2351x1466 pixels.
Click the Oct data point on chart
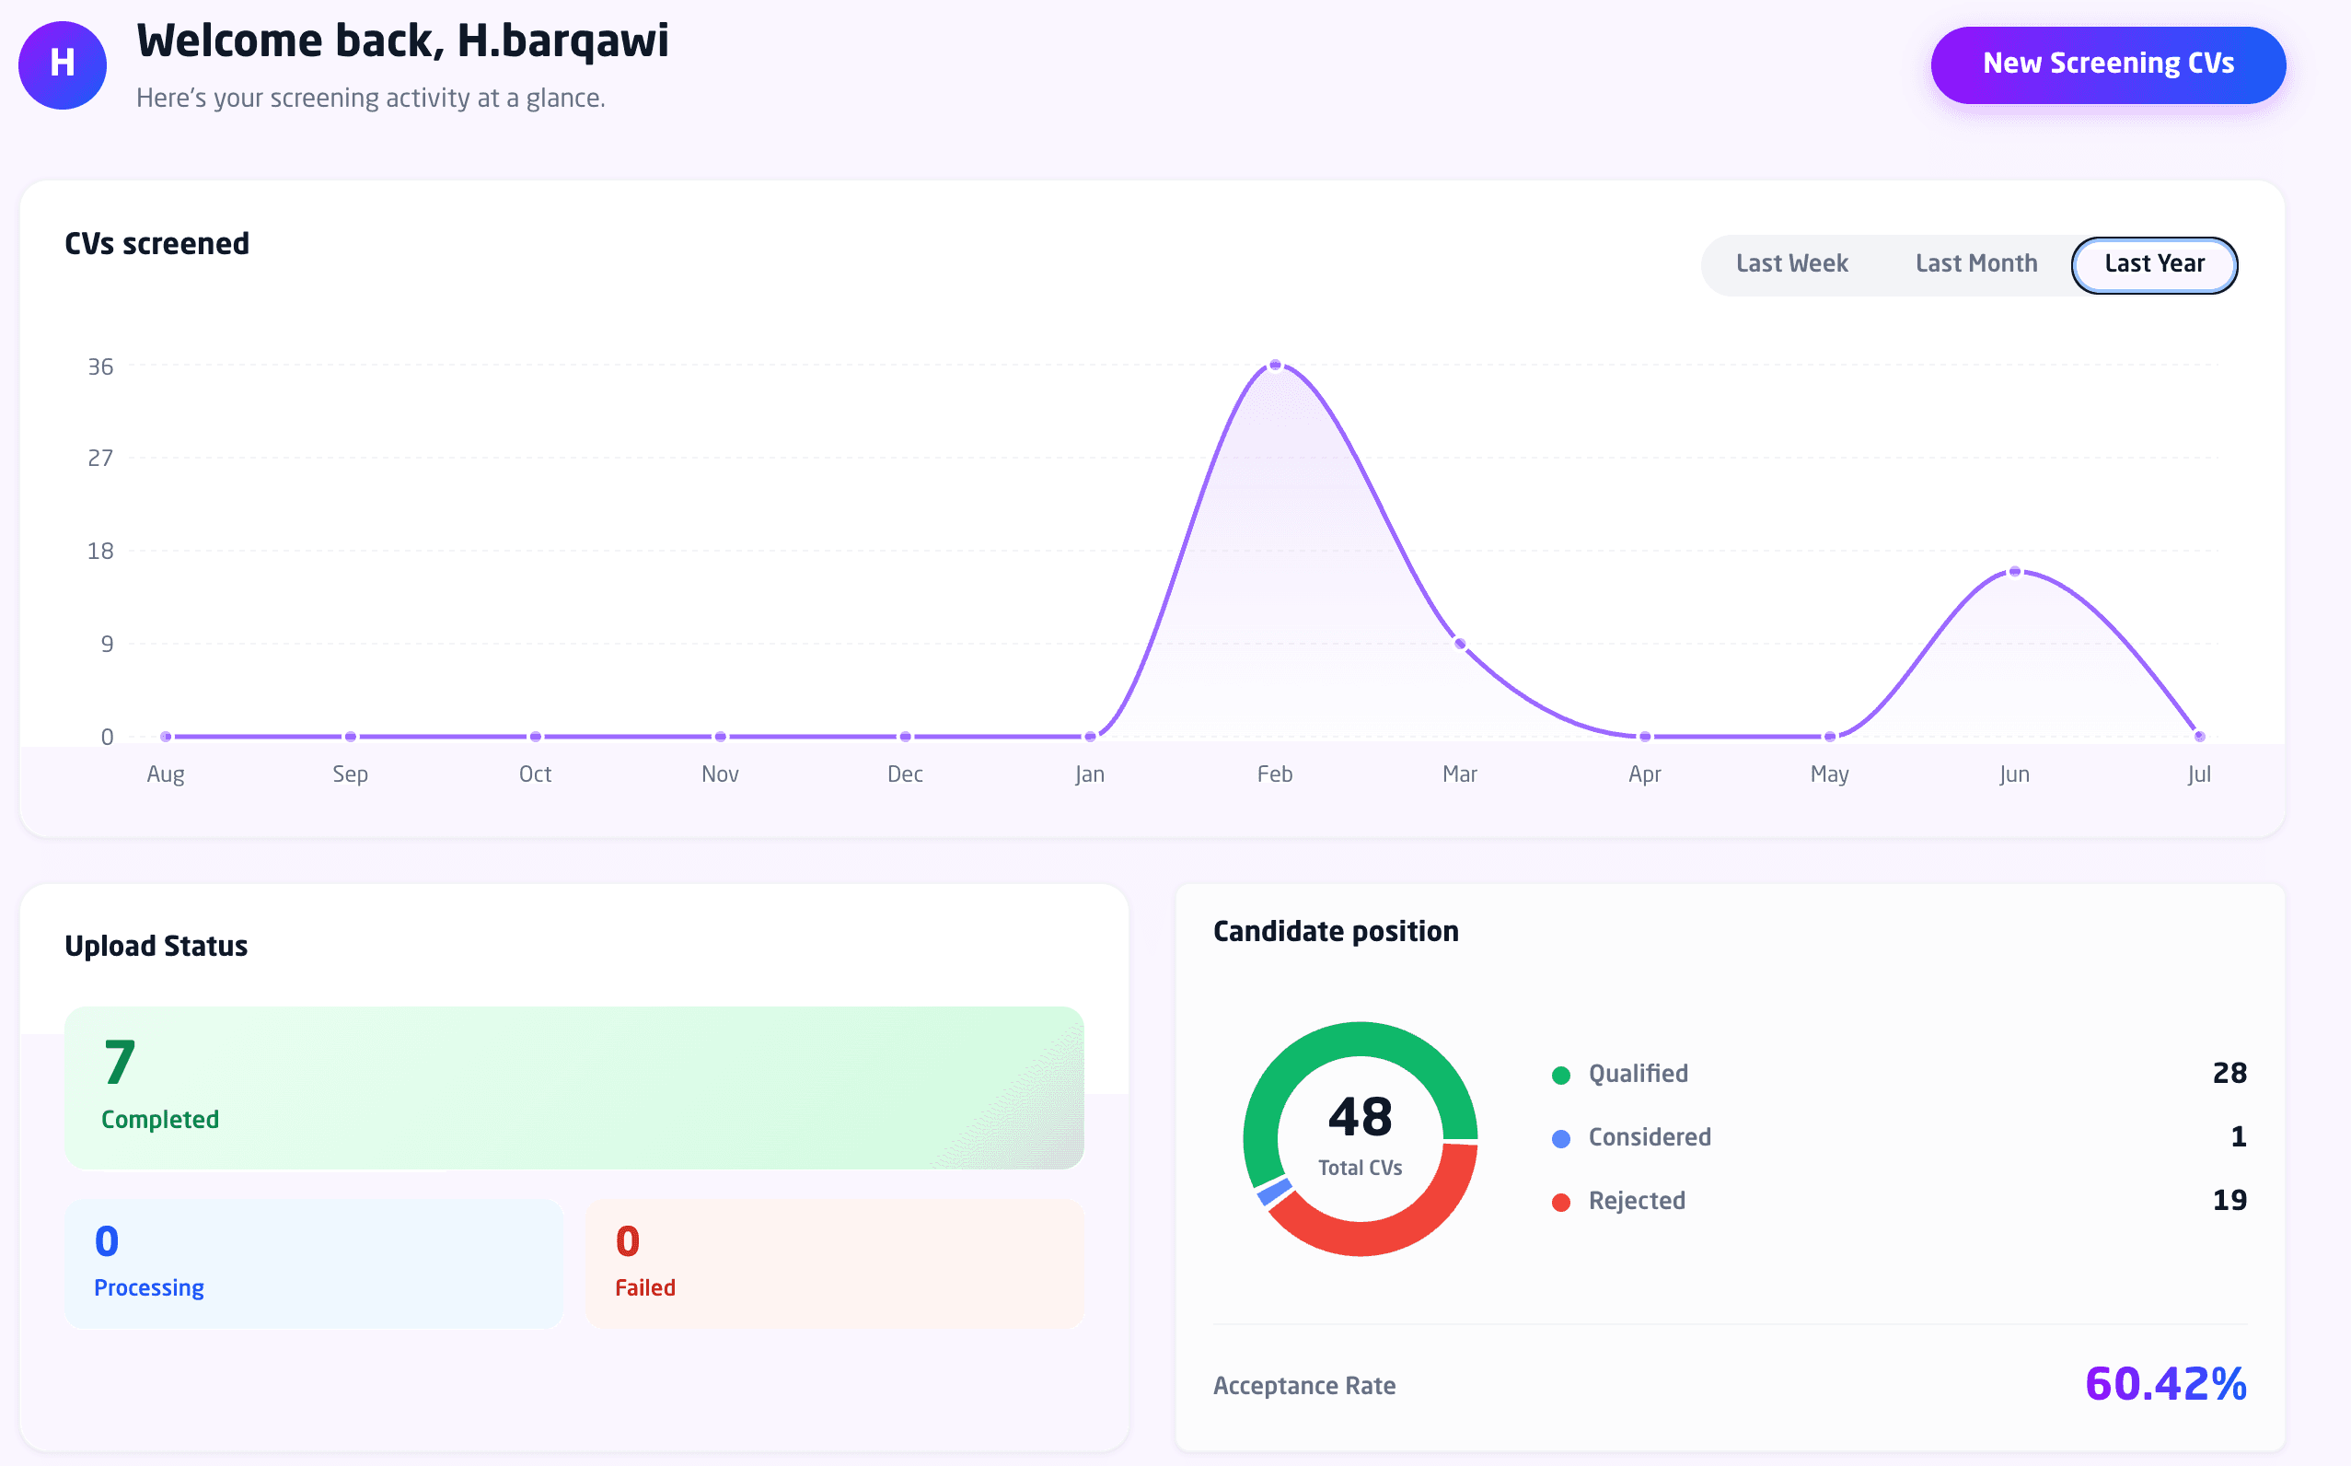pyautogui.click(x=536, y=737)
